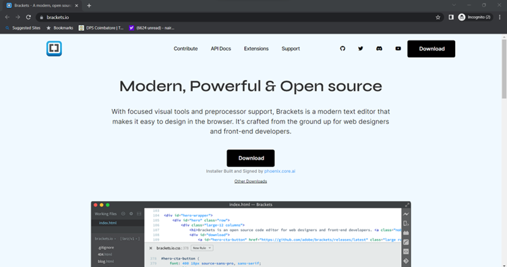Click the address bar showing brackets.io

(x=239, y=17)
